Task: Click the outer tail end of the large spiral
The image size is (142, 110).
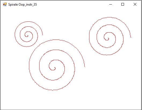Action: coord(85,67)
